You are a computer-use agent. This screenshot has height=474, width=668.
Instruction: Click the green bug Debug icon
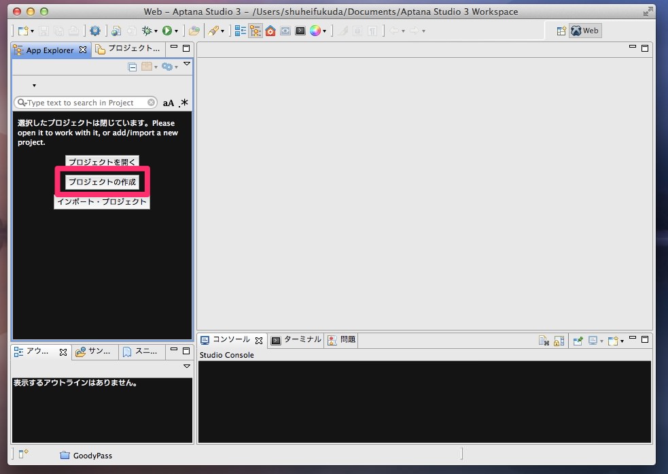tap(147, 31)
